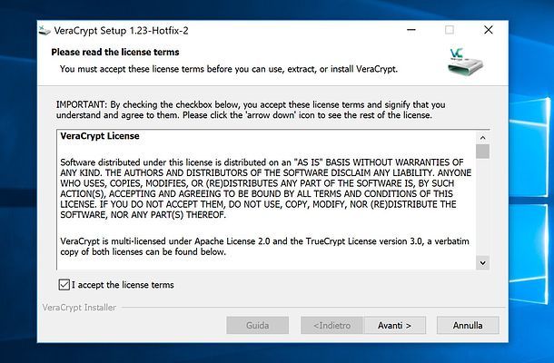Click the VeraCrypt title bar icon
554x363 pixels.
tap(45, 31)
